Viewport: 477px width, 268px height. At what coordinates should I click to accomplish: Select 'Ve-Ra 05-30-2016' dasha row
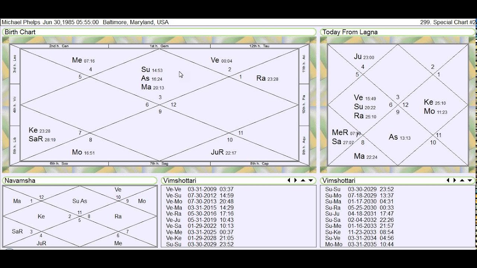click(x=200, y=214)
